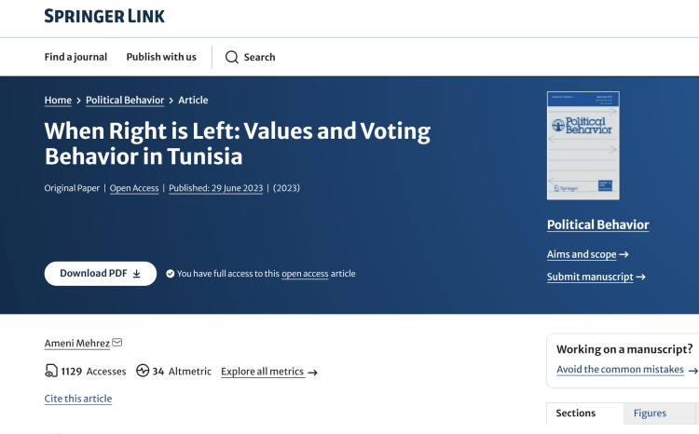Open the Aims and scope link
Image resolution: width=699 pixels, height=434 pixels.
click(582, 254)
